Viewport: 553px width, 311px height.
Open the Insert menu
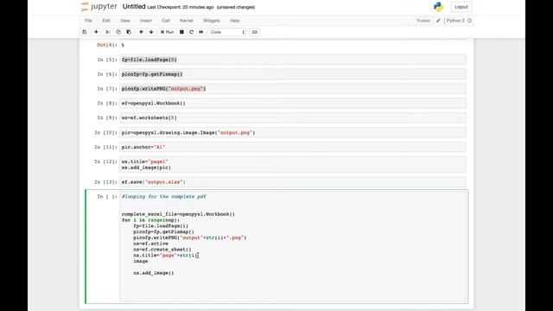(x=146, y=21)
